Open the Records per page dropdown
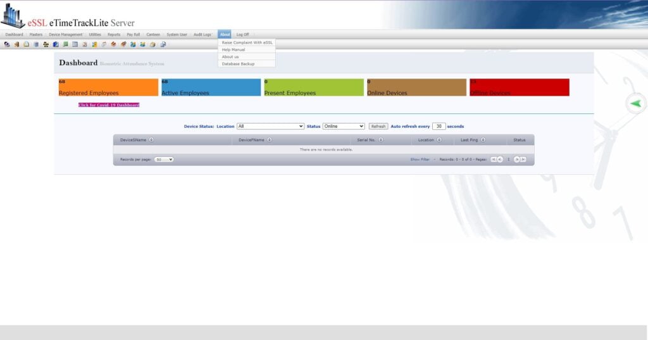 pyautogui.click(x=164, y=160)
